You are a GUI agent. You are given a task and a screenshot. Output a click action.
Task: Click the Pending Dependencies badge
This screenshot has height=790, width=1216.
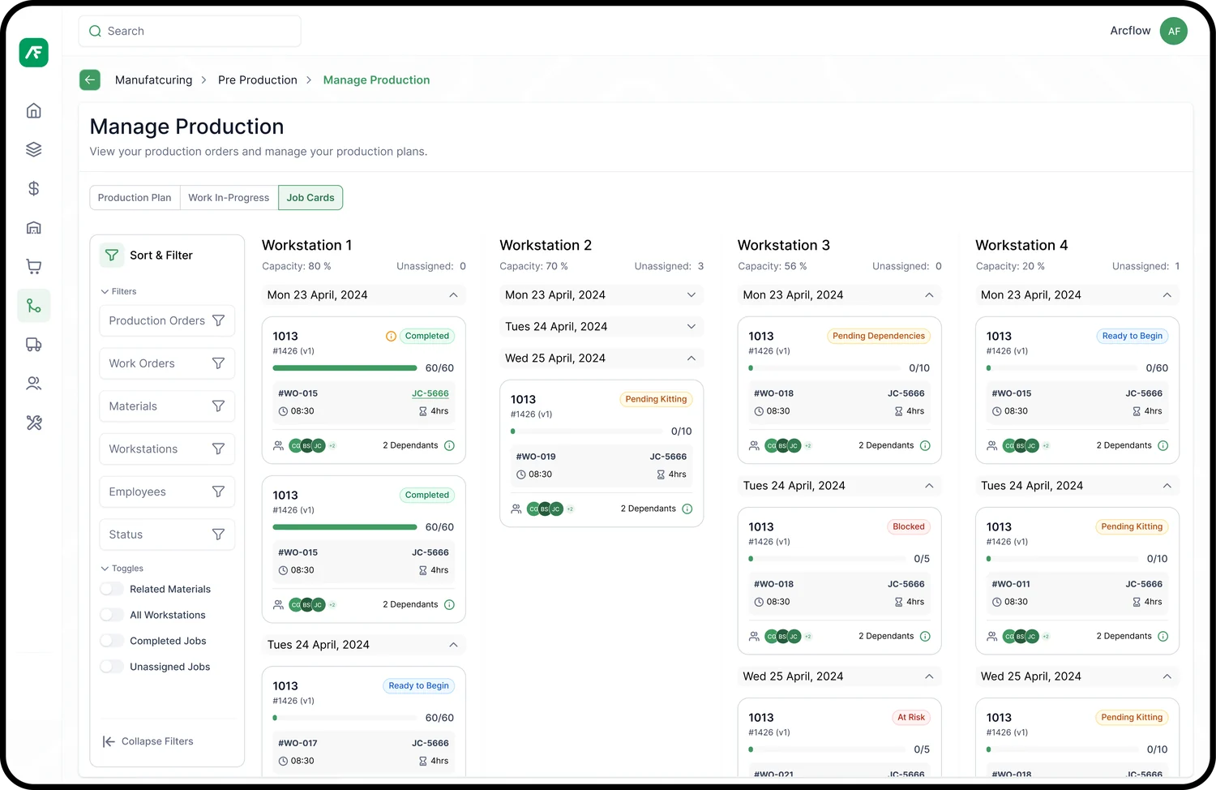[879, 336]
